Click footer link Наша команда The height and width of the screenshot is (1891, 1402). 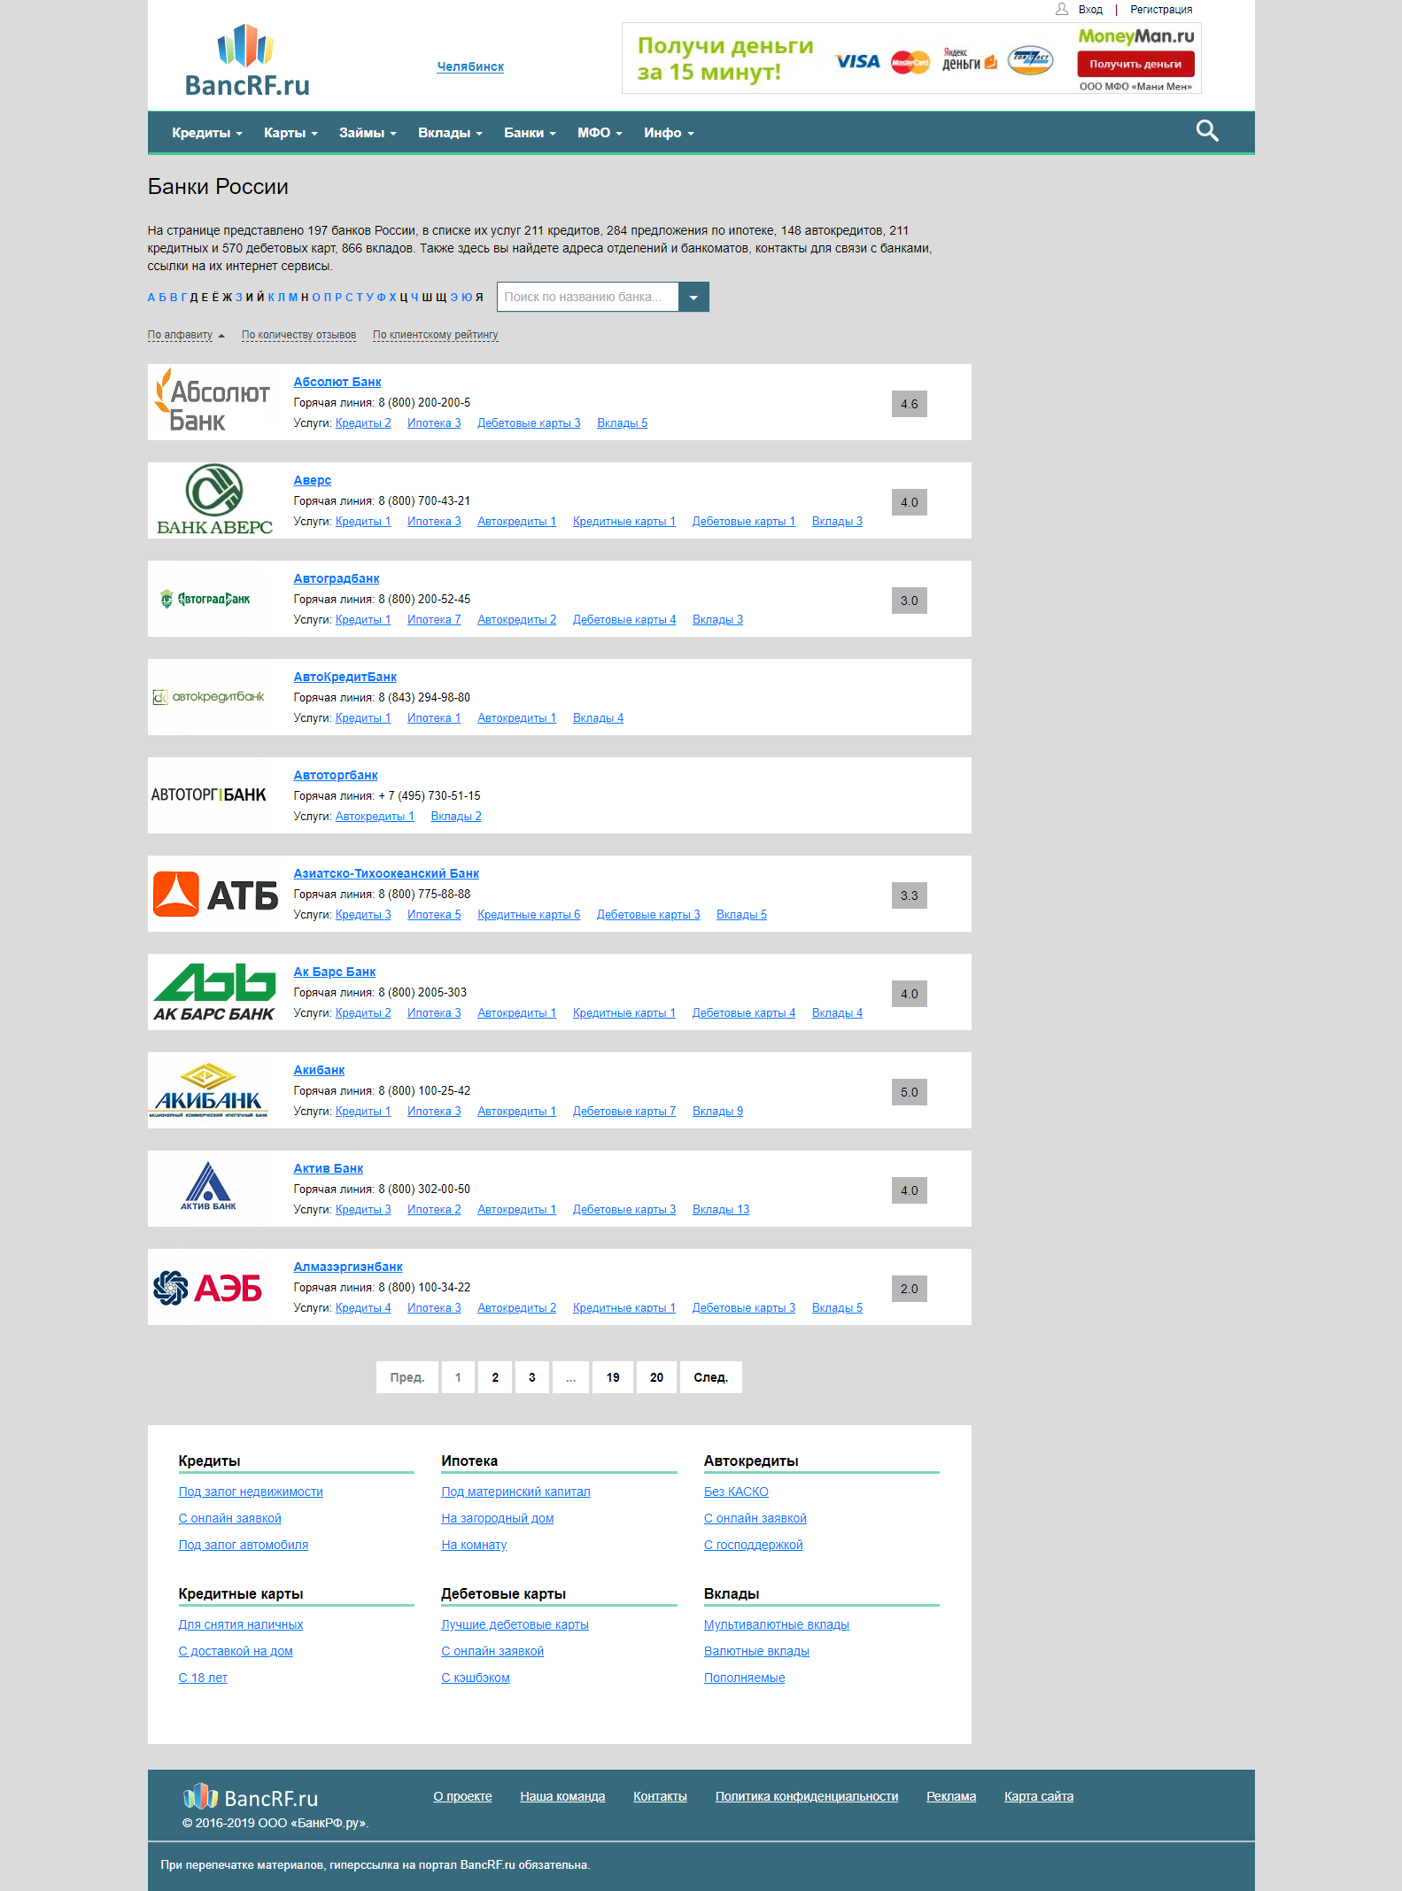point(562,1796)
